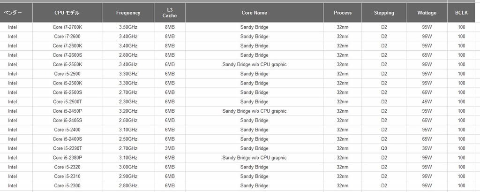Click the Wattage column header
The width and height of the screenshot is (480, 192).
[427, 13]
